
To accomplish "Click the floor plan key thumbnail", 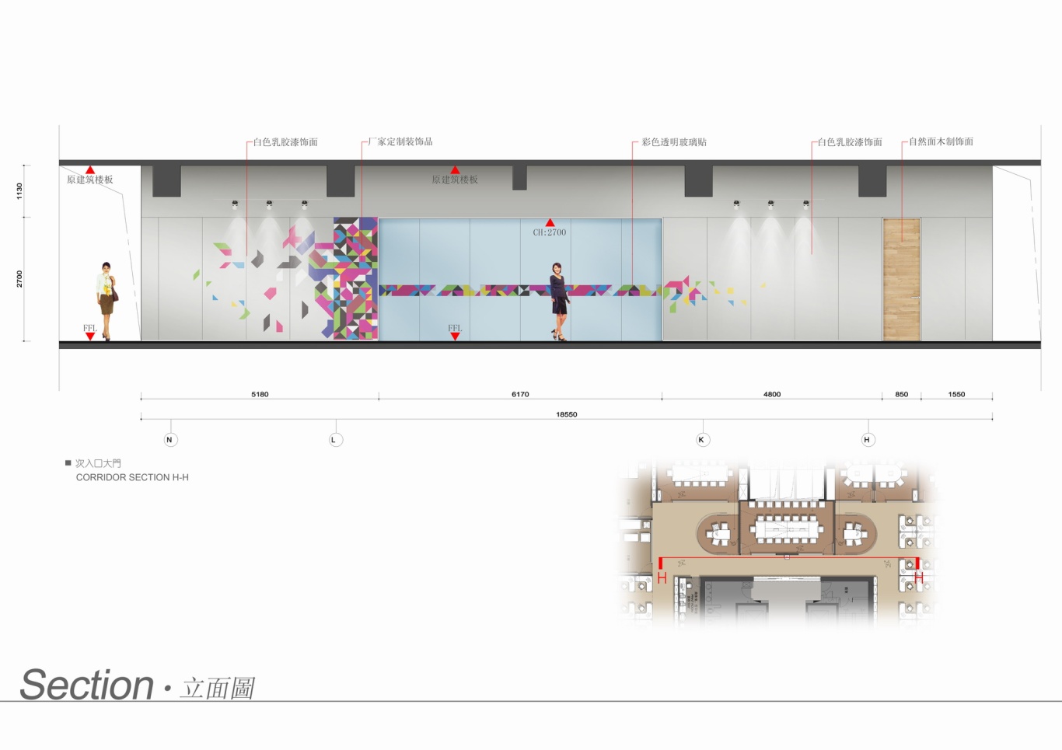I will 779,543.
